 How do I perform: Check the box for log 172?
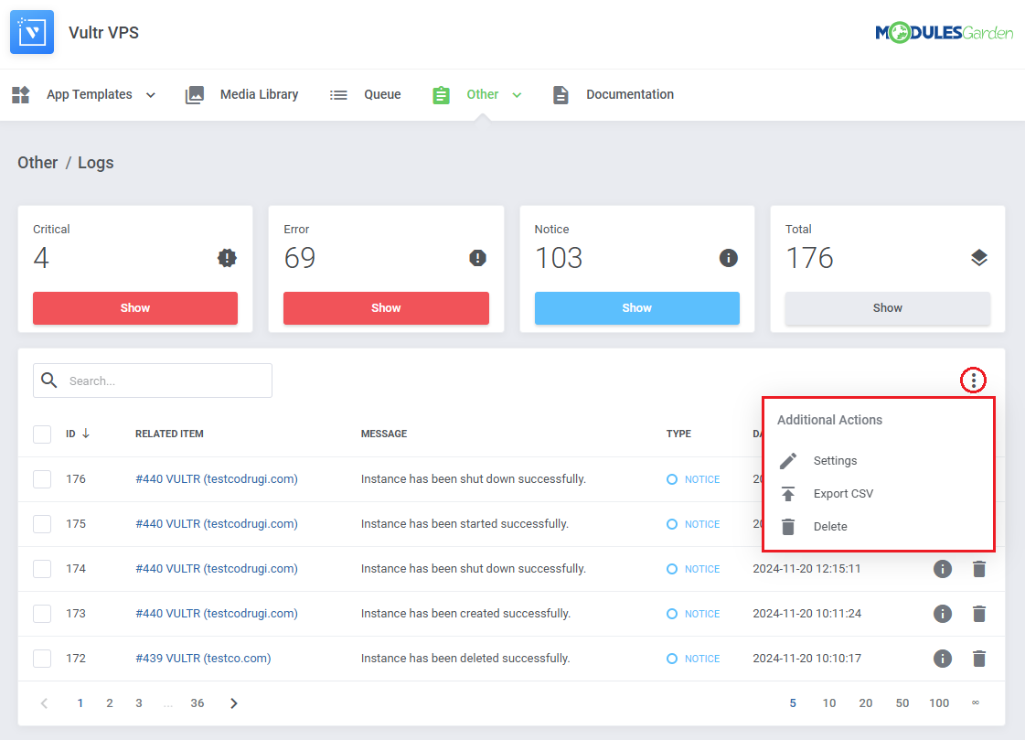[42, 659]
